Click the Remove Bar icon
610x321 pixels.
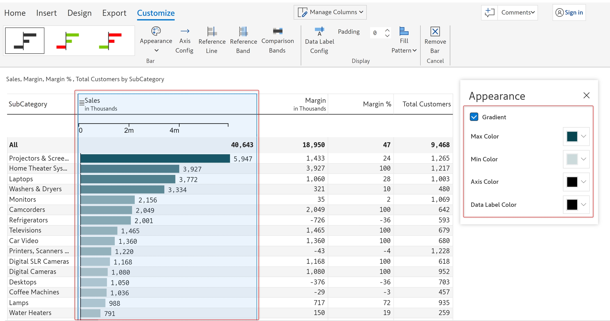435,32
